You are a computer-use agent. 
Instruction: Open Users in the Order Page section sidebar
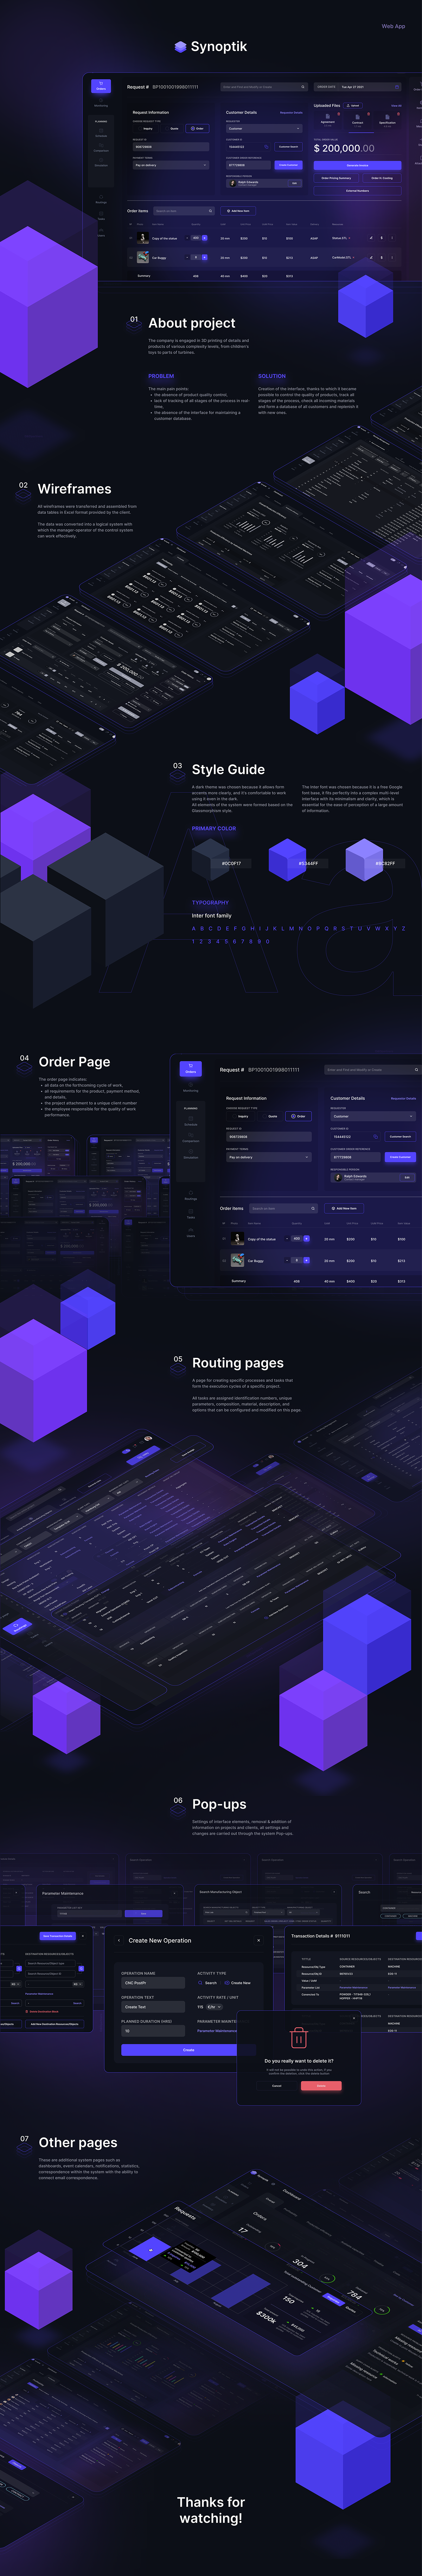click(191, 1233)
